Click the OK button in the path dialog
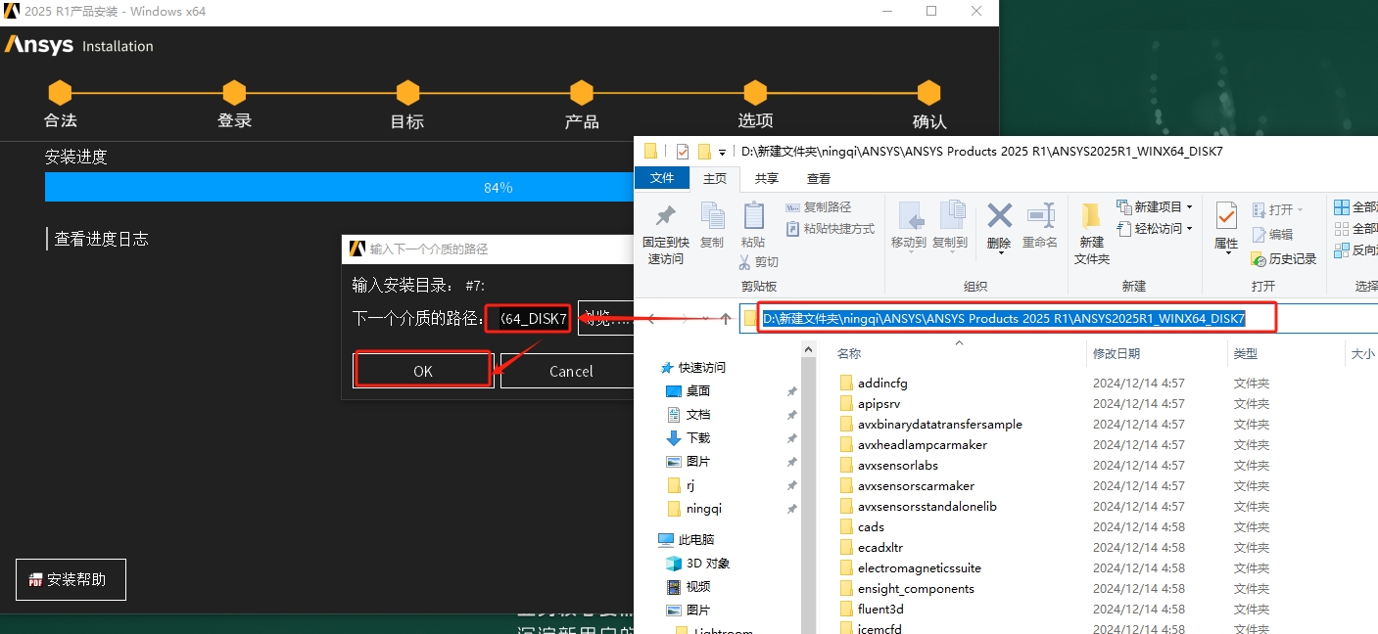1378x634 pixels. coord(422,371)
